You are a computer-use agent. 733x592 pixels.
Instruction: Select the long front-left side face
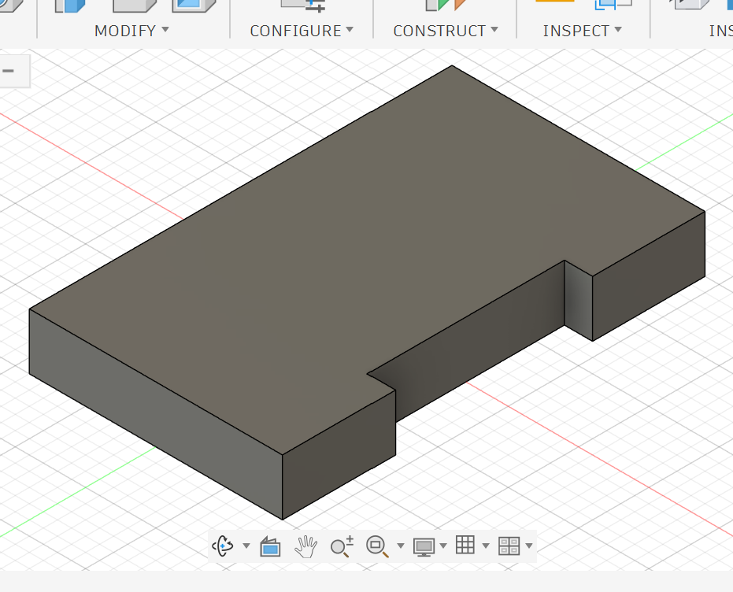156,414
